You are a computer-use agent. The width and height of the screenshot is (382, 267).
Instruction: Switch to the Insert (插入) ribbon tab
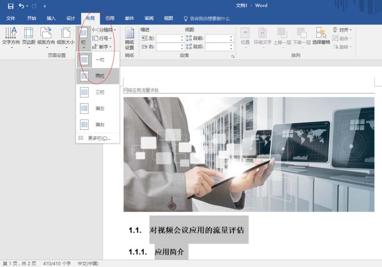pyautogui.click(x=51, y=19)
